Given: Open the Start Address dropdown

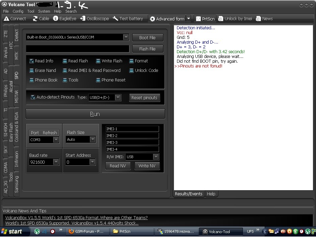Looking at the screenshot, I should pos(92,162).
